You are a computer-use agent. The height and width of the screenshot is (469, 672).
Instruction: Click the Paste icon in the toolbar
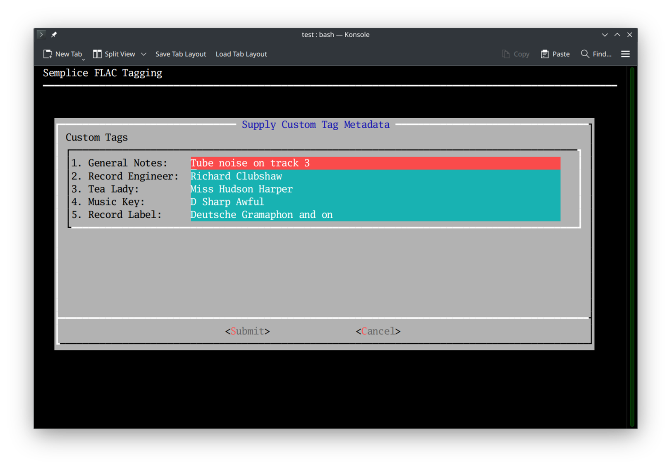pyautogui.click(x=544, y=54)
